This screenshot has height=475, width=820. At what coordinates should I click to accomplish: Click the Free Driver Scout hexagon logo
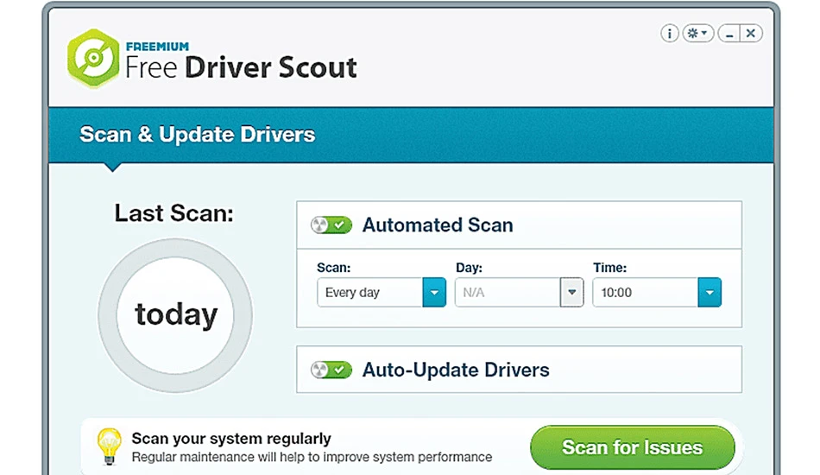pyautogui.click(x=93, y=58)
